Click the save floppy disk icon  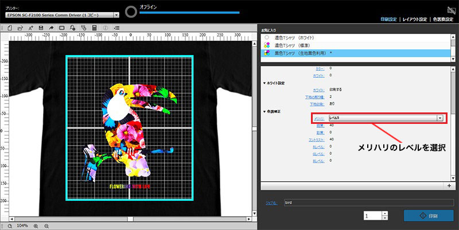(40, 28)
